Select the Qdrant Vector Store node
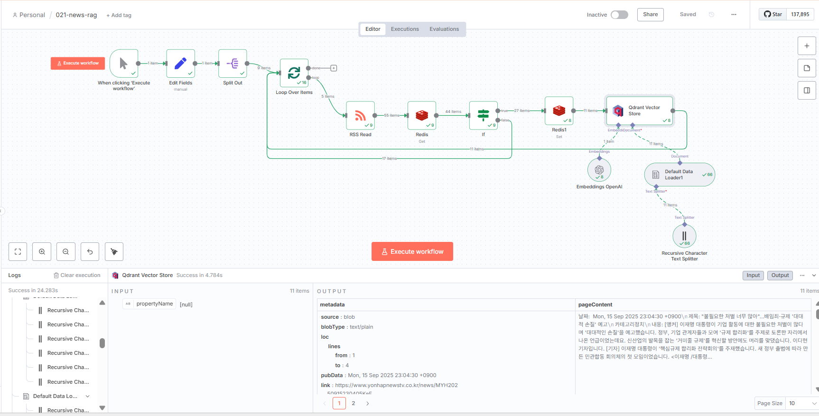 [640, 111]
